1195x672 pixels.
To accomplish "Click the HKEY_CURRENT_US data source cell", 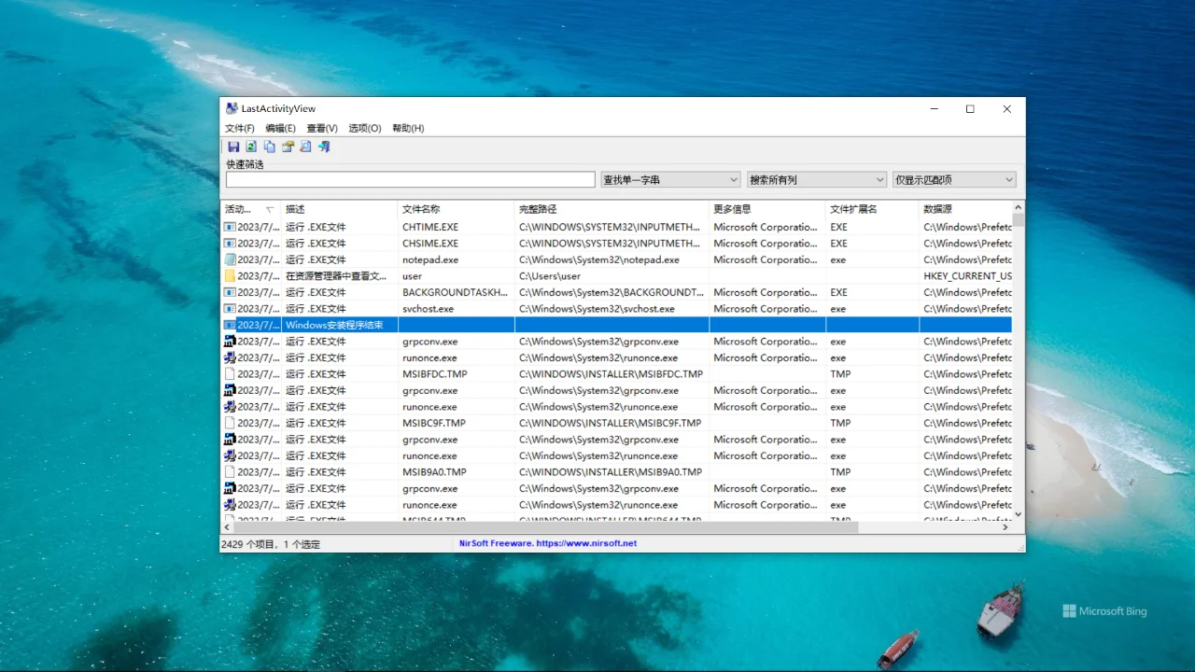I will (965, 276).
